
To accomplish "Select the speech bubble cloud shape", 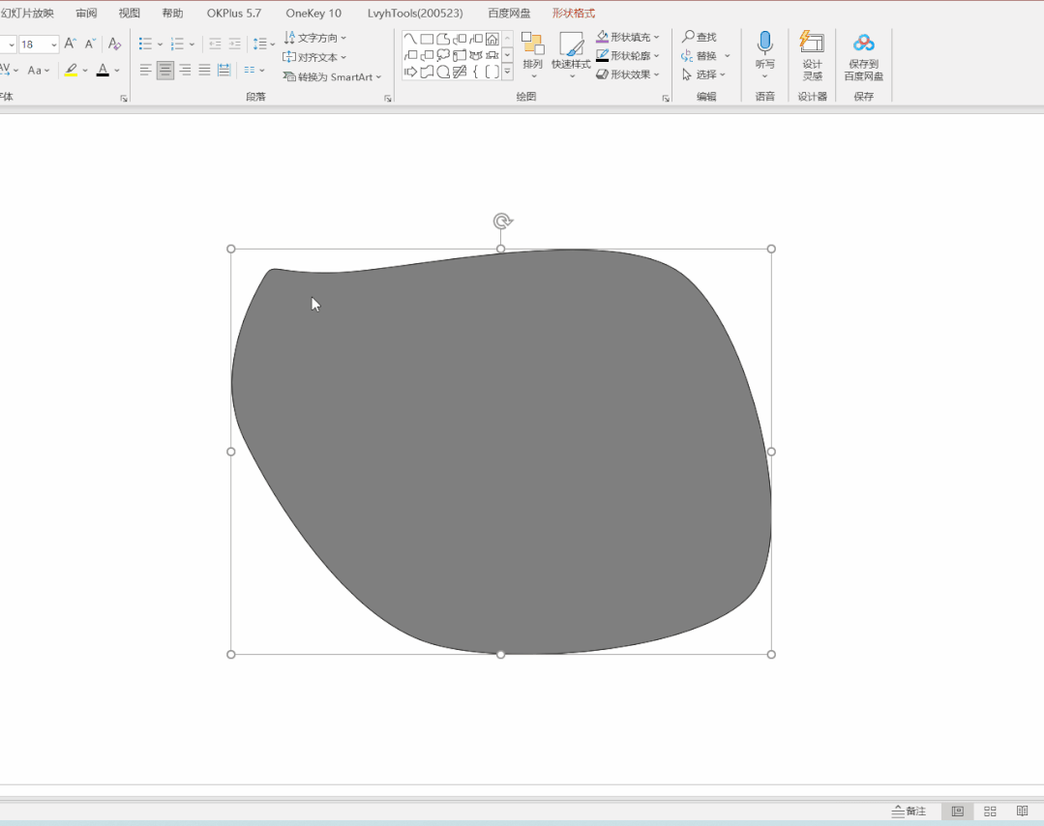I will click(443, 55).
